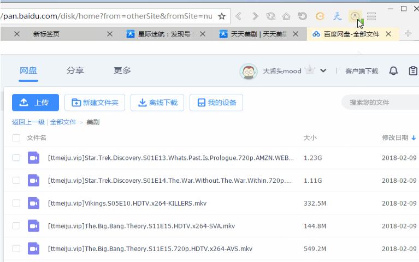Screen dimensions: 419x262
Task: Check the Vikings S05E10 file
Action: coord(16,203)
